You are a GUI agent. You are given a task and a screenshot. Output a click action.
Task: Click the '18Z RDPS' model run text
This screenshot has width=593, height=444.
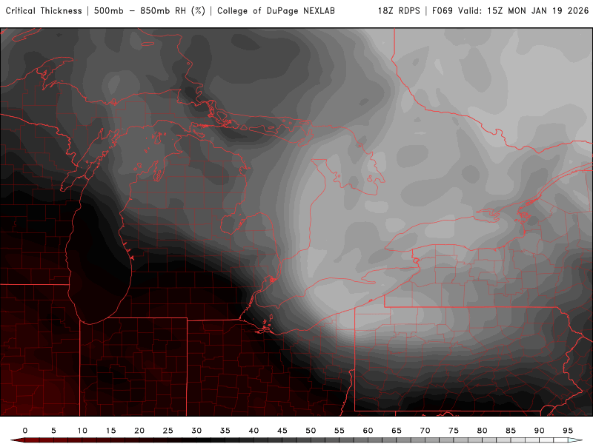[399, 11]
